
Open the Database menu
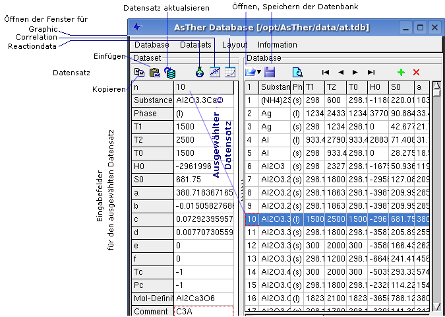(x=152, y=45)
